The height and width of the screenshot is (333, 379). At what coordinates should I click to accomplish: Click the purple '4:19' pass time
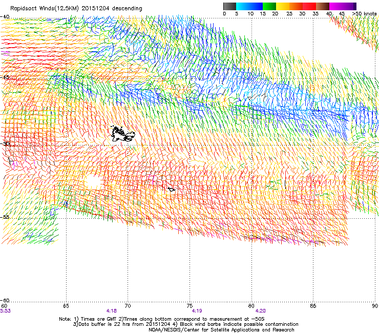click(x=197, y=311)
